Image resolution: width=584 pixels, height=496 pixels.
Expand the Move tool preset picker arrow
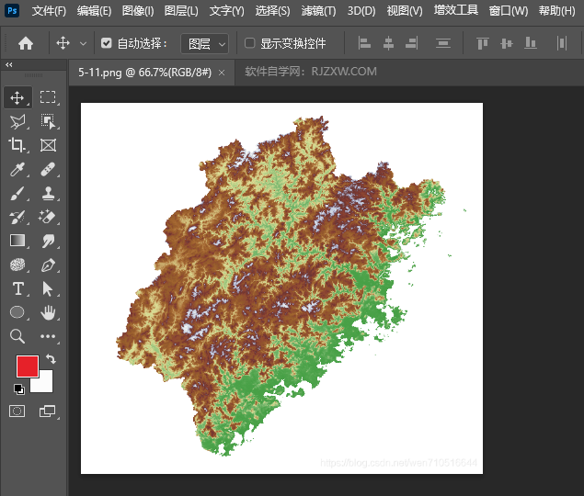click(84, 44)
